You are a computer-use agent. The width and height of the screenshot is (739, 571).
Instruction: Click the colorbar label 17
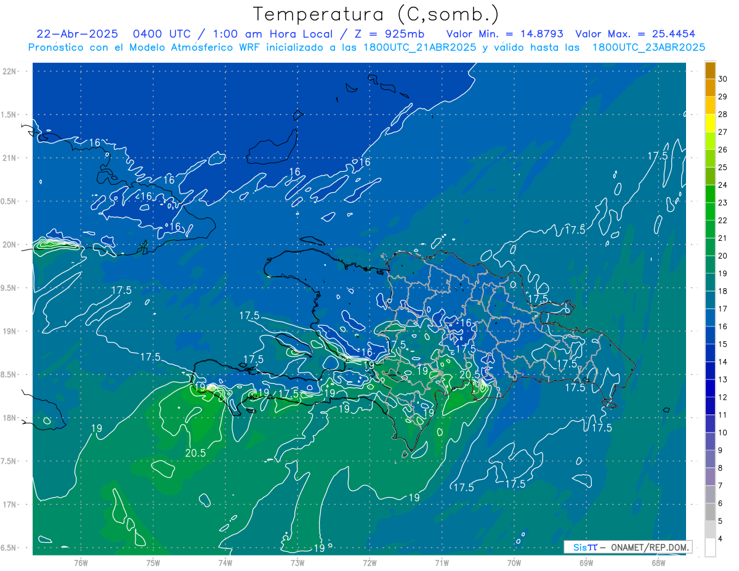723,309
